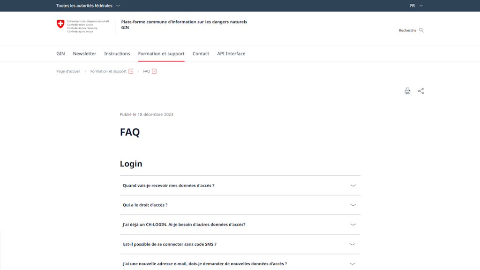Switch to the Instructions tab

[117, 53]
